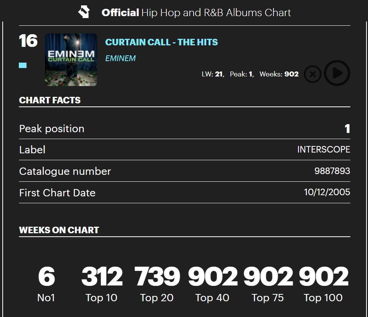Click the Hip Hop and R&B Albums Chart title
The height and width of the screenshot is (317, 368).
[x=196, y=12]
